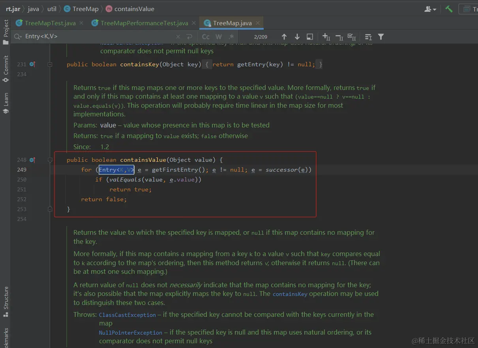Expand folded containsKey method at line 231
The image size is (478, 348).
(x=50, y=64)
